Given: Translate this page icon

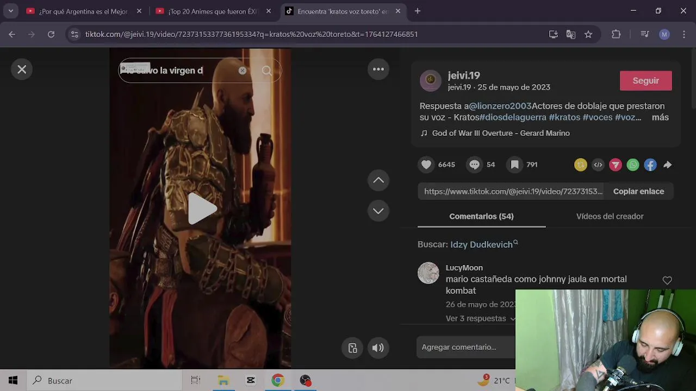Looking at the screenshot, I should coord(570,34).
